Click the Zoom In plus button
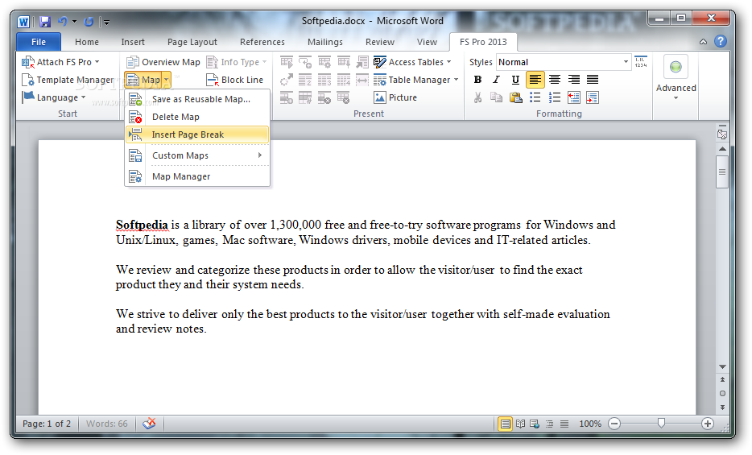This screenshot has height=455, width=752. [x=708, y=424]
